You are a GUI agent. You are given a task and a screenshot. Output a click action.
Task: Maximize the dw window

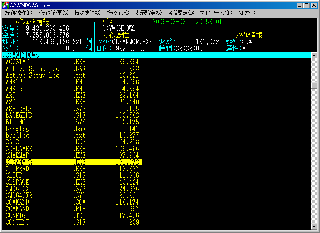pos(307,5)
